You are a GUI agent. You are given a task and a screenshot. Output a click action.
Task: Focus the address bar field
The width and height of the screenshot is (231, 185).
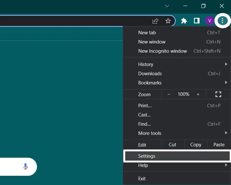[87, 21]
